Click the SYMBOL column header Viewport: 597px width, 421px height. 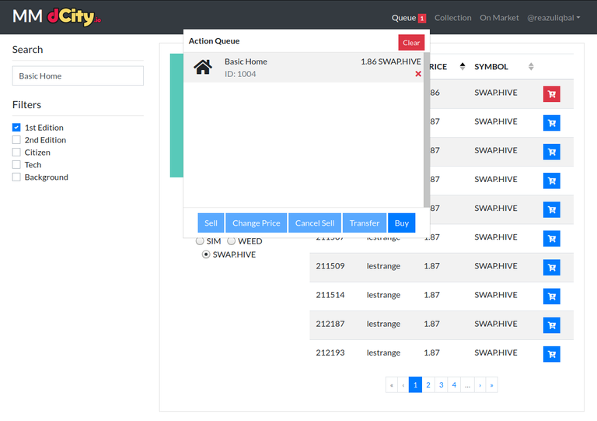tap(491, 67)
